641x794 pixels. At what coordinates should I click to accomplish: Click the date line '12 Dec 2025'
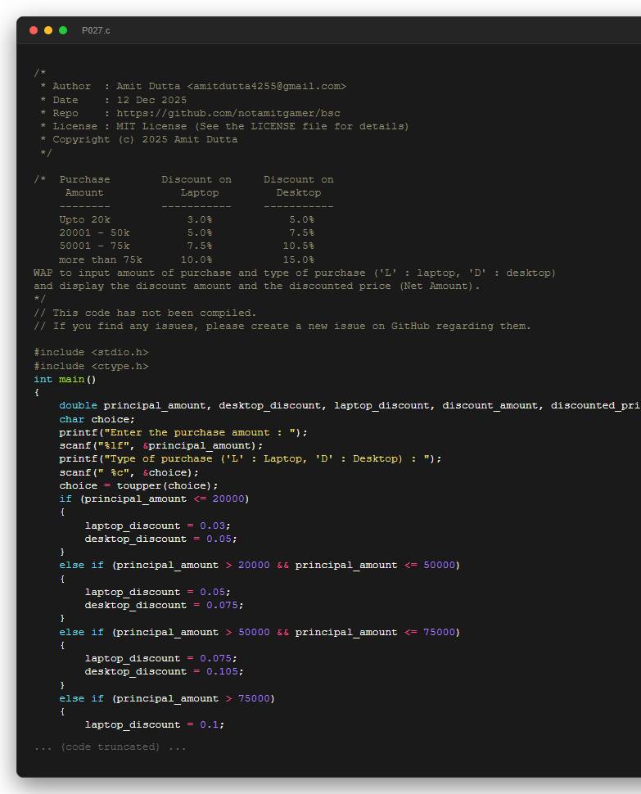(151, 100)
